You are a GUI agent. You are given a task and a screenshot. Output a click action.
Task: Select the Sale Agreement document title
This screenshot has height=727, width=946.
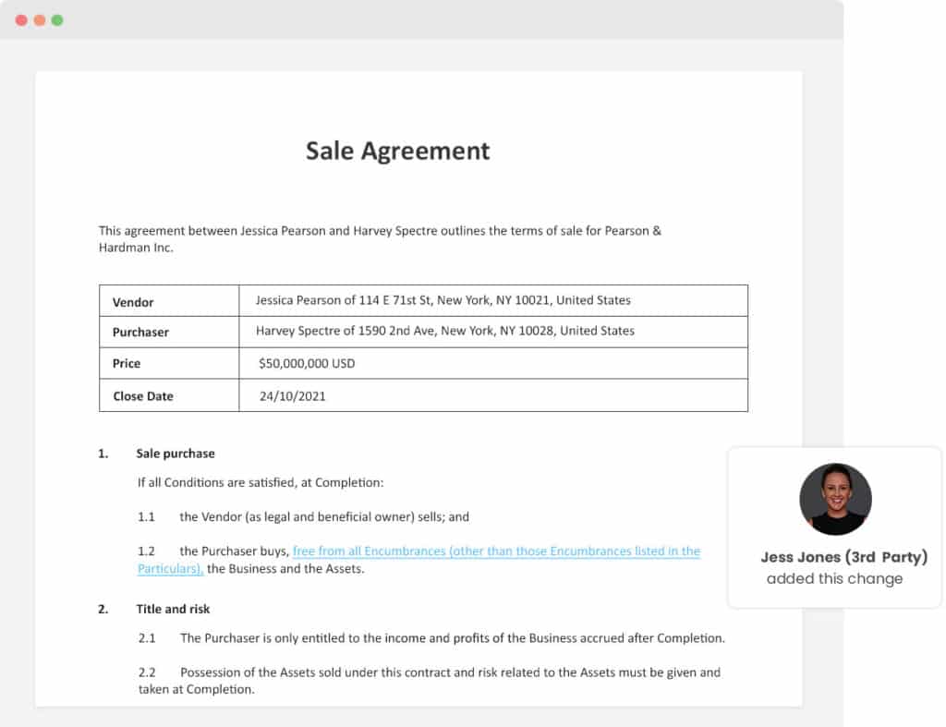coord(397,151)
